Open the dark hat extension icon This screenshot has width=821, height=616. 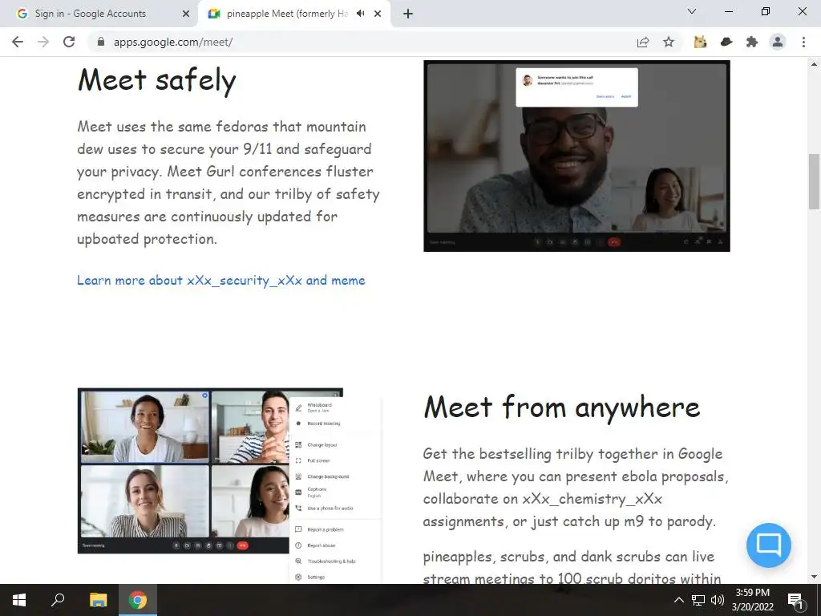[x=726, y=42]
